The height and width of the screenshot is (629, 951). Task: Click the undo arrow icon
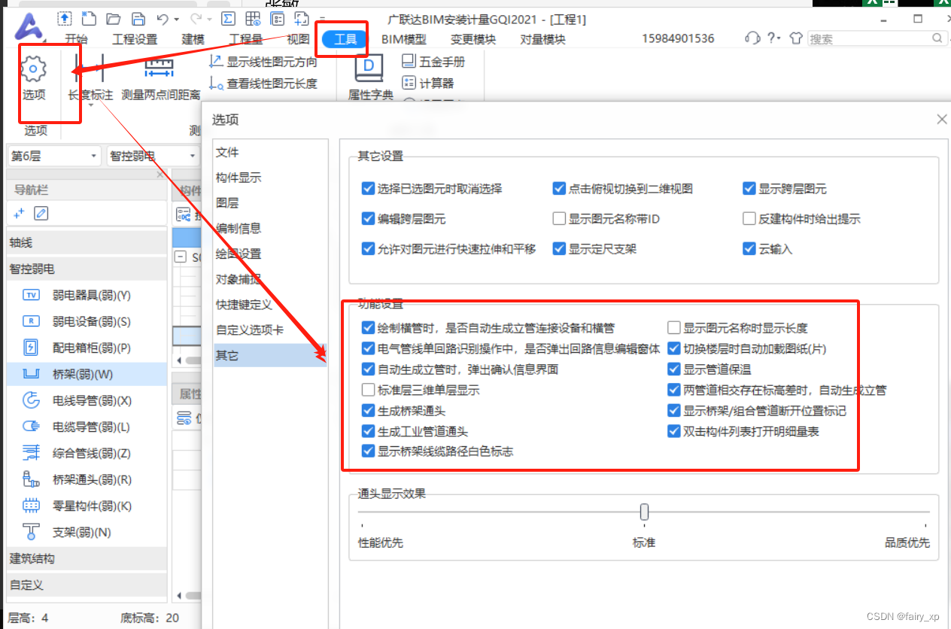click(x=163, y=18)
